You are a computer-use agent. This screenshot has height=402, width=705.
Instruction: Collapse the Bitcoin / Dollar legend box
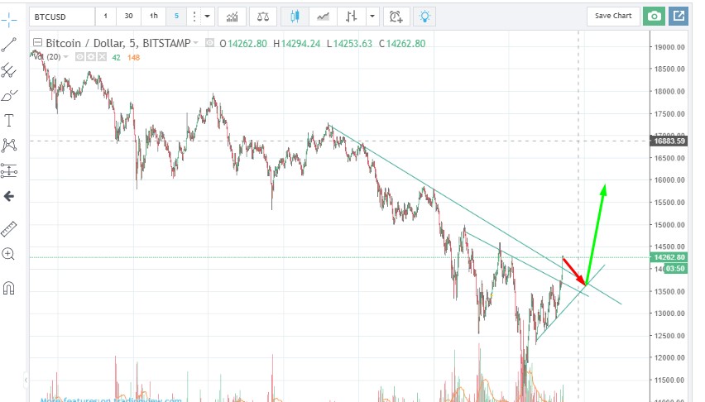tap(38, 43)
